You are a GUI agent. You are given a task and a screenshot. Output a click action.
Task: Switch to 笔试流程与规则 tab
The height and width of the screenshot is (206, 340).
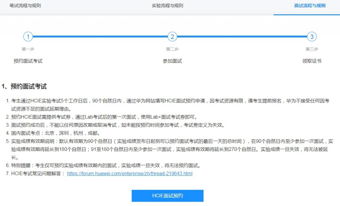(25, 6)
